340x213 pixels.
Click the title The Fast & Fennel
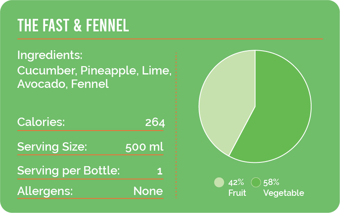[73, 26]
